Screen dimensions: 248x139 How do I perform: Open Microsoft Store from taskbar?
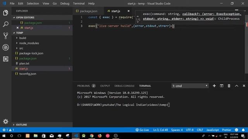(x=44, y=136)
